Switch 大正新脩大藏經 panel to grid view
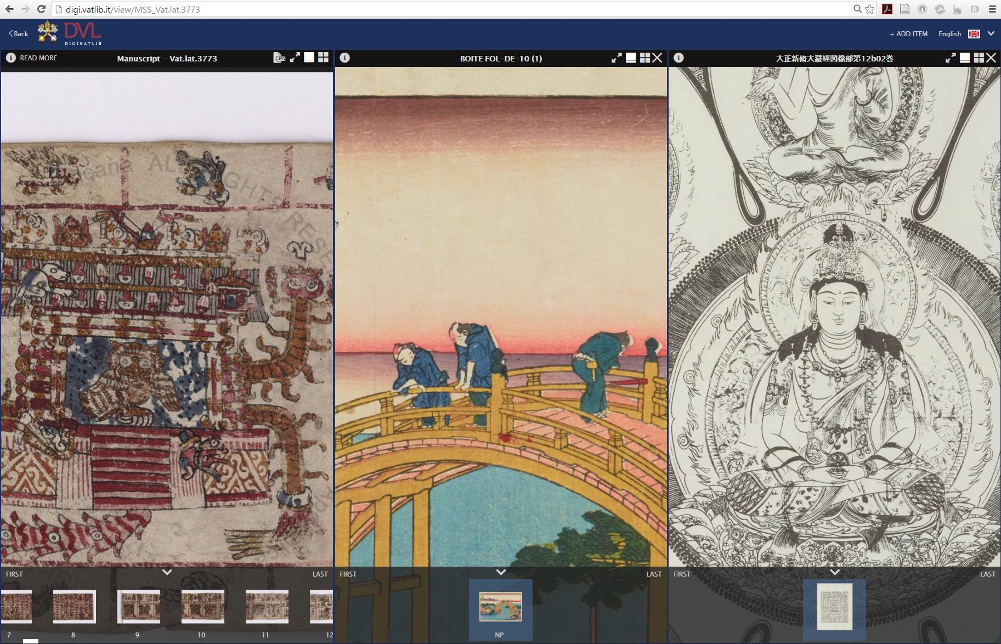The height and width of the screenshot is (644, 1001). tap(979, 58)
